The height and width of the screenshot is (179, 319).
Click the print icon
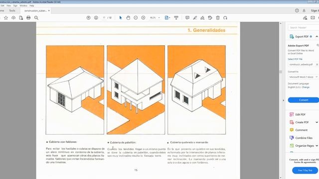pyautogui.click(x=28, y=18)
